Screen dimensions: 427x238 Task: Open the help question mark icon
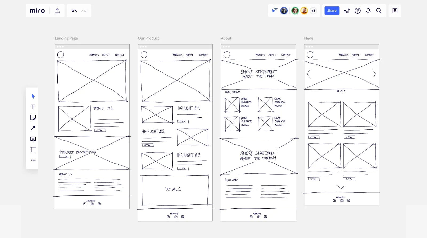(358, 11)
